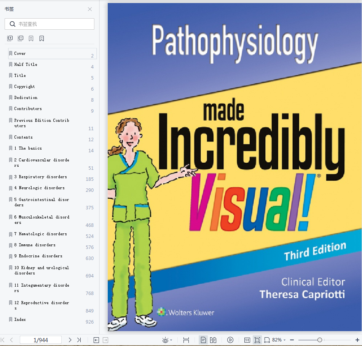
Task: Go to next page arrow
Action: point(70,340)
